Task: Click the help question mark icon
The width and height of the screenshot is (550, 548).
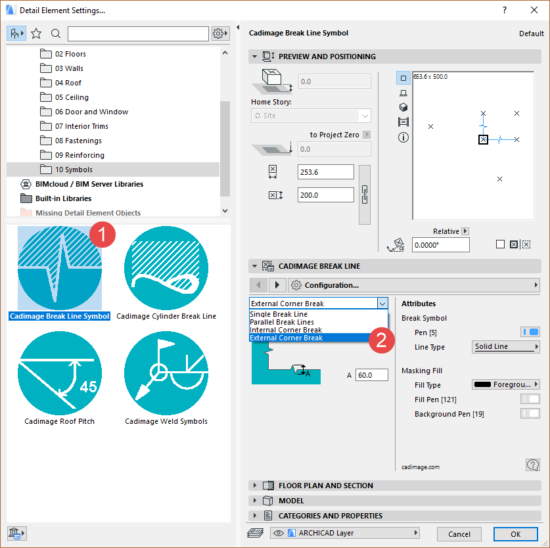Action: tap(532, 465)
